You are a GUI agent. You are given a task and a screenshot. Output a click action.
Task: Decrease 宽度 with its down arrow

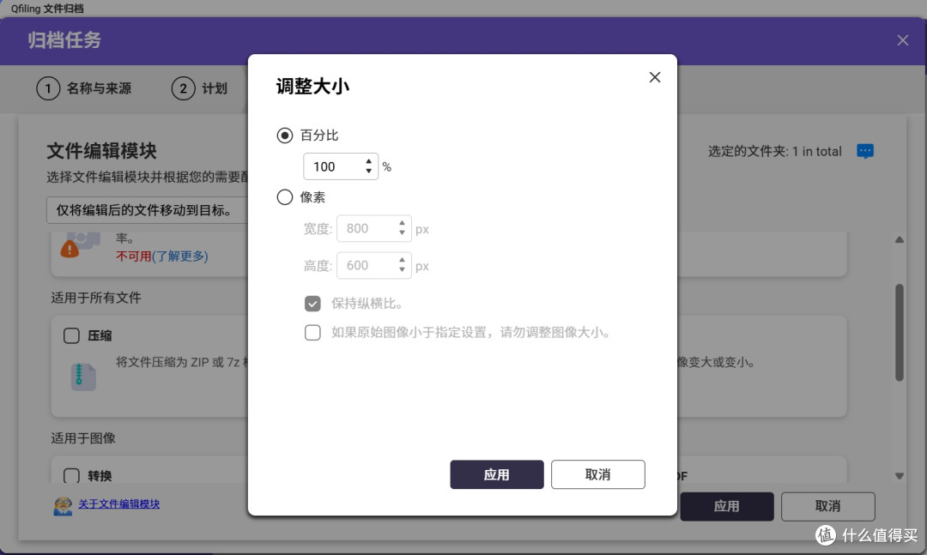(x=402, y=233)
